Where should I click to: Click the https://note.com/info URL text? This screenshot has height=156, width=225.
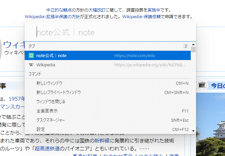pos(135,56)
